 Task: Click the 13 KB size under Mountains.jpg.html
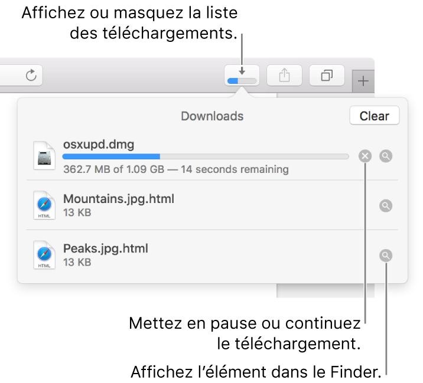(77, 212)
